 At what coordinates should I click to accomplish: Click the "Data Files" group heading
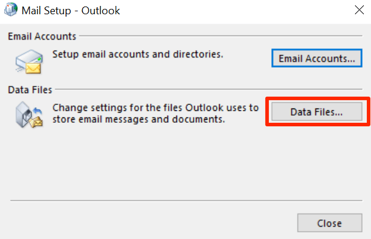(30, 90)
